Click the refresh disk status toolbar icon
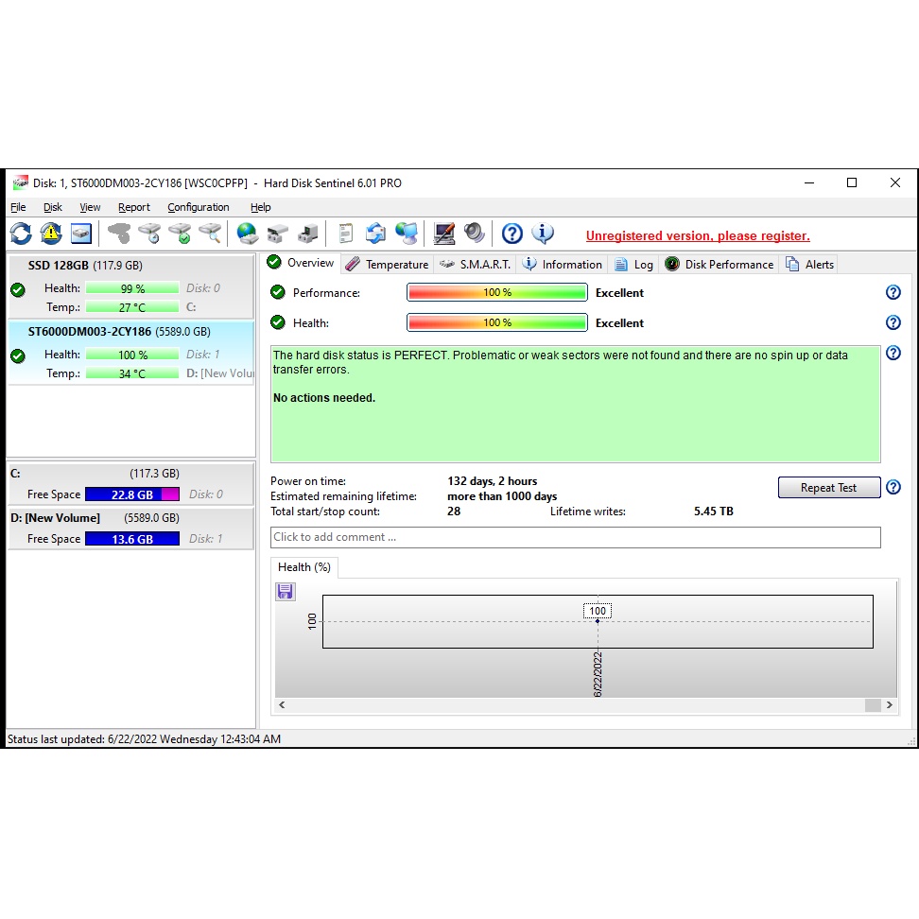The height and width of the screenshot is (919, 919). (x=21, y=233)
